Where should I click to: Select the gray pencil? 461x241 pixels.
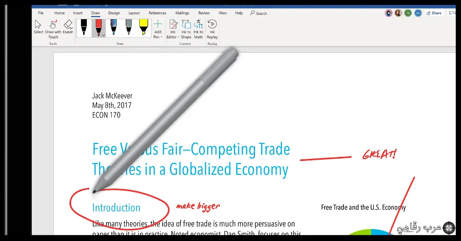[x=128, y=28]
